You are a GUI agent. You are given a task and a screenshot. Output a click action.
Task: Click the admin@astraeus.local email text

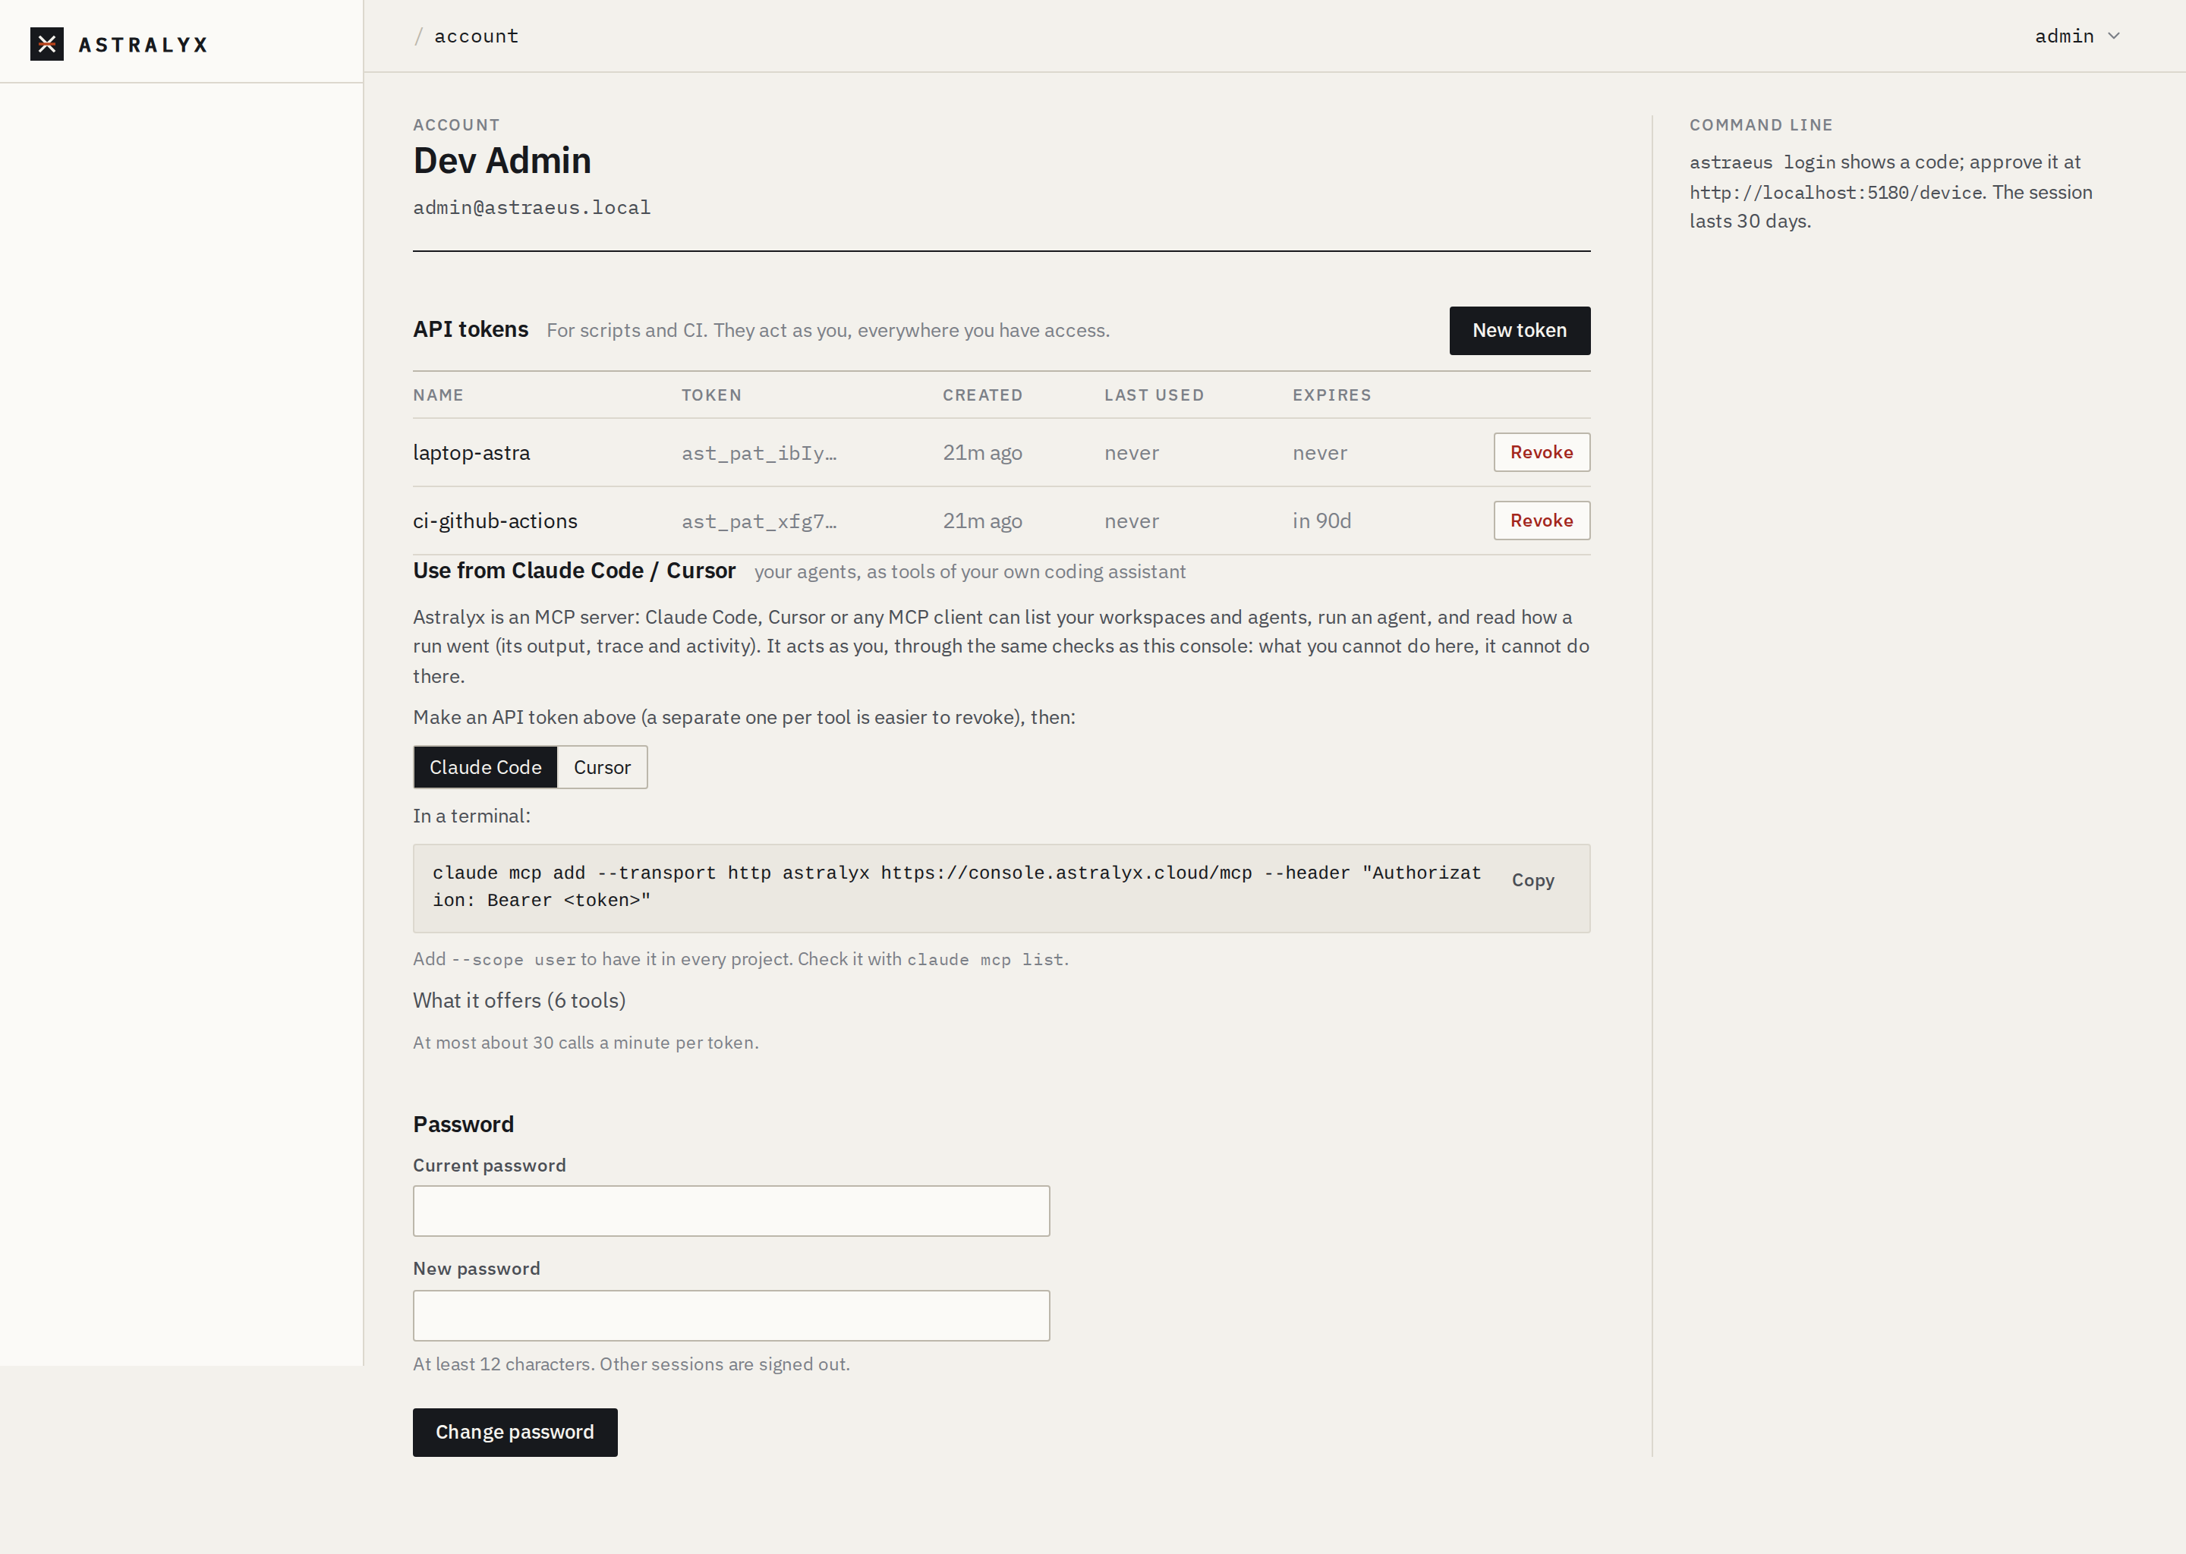[x=531, y=208]
